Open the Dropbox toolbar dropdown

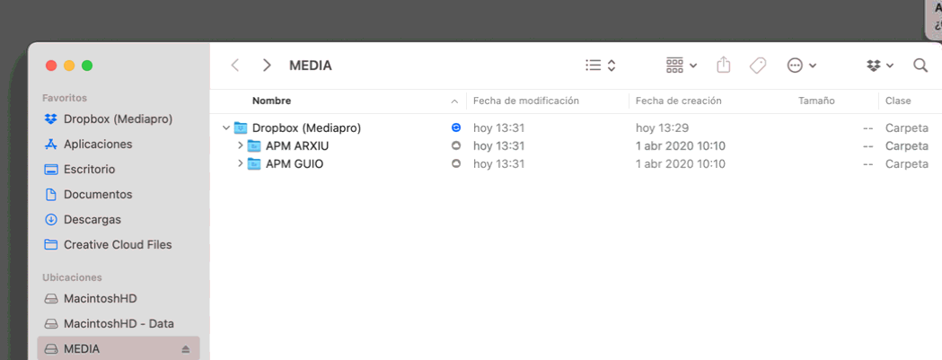pos(879,66)
